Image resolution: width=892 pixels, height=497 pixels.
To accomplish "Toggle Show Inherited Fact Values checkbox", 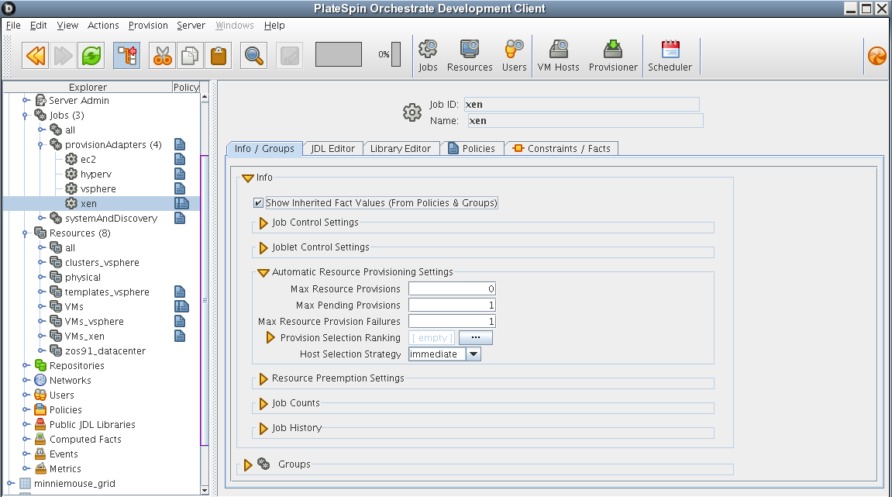I will pos(258,202).
